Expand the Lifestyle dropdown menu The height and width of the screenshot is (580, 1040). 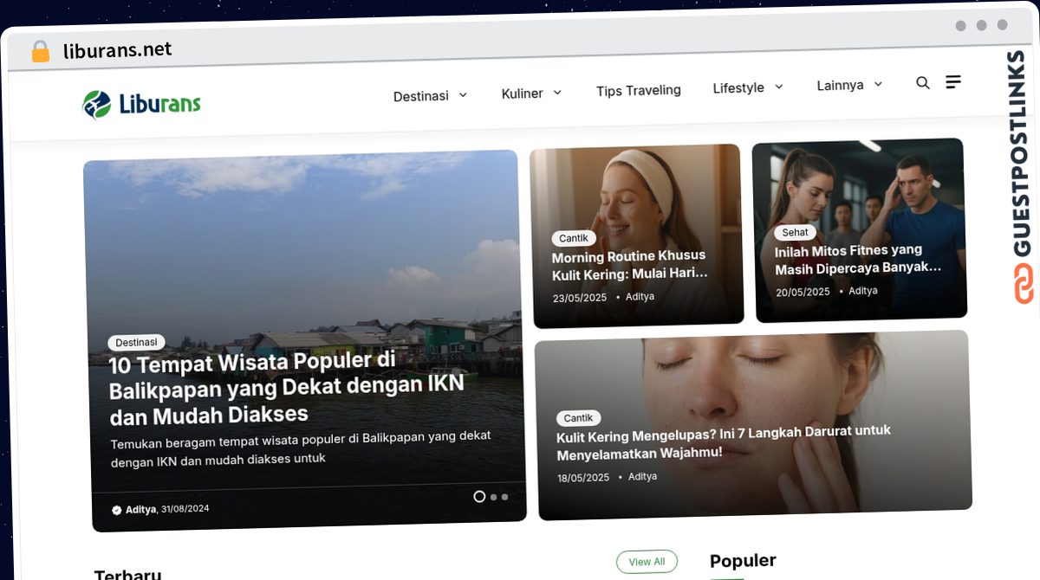(747, 87)
